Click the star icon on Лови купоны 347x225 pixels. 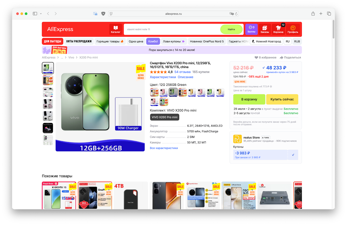183,41
